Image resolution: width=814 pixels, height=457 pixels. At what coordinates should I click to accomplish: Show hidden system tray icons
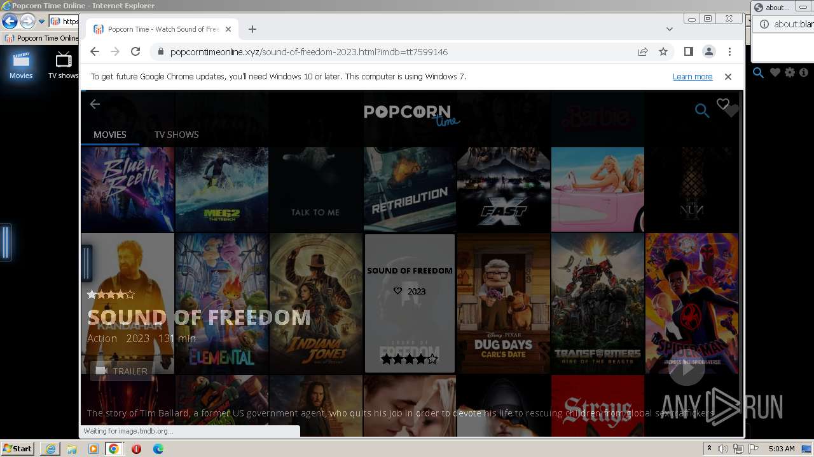[709, 449]
